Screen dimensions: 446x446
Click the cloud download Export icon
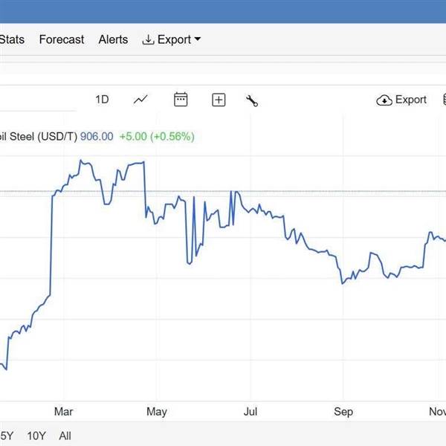tap(384, 100)
